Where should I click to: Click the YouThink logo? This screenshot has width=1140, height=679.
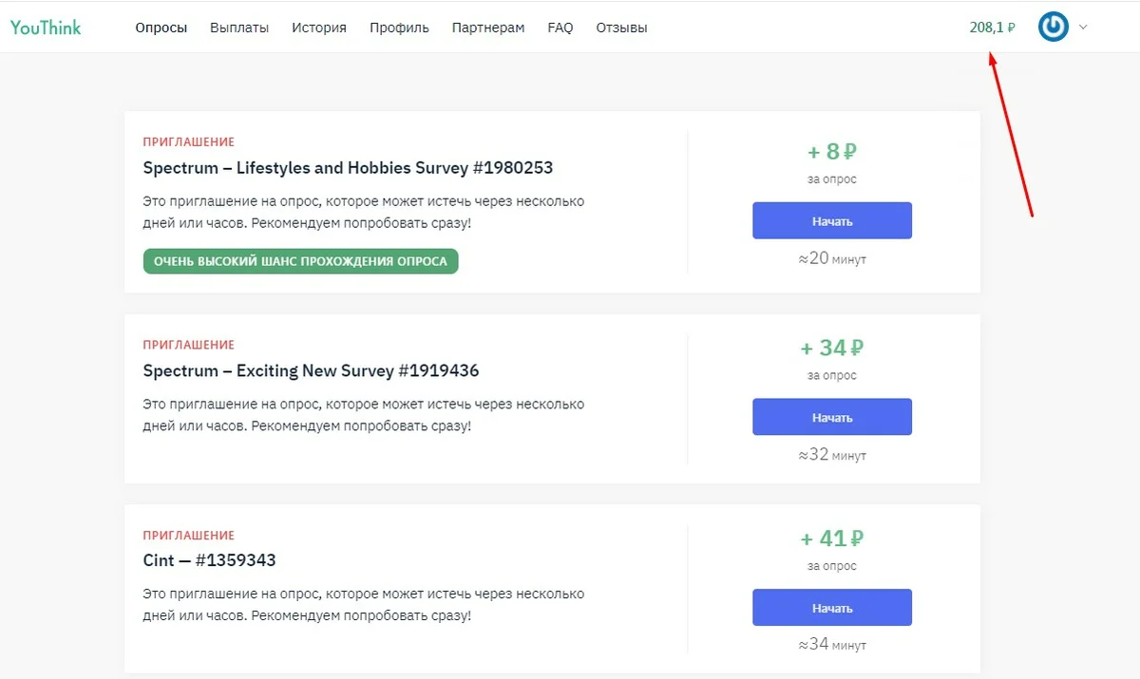click(x=46, y=28)
